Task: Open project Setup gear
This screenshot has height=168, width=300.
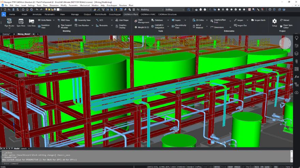Action: click(274, 22)
